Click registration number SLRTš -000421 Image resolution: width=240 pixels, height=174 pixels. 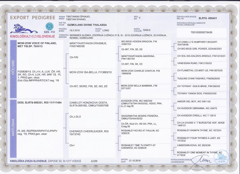click(x=208, y=18)
